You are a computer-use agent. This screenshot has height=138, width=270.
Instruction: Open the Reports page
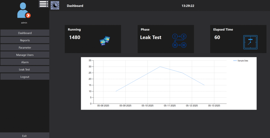coord(25,40)
